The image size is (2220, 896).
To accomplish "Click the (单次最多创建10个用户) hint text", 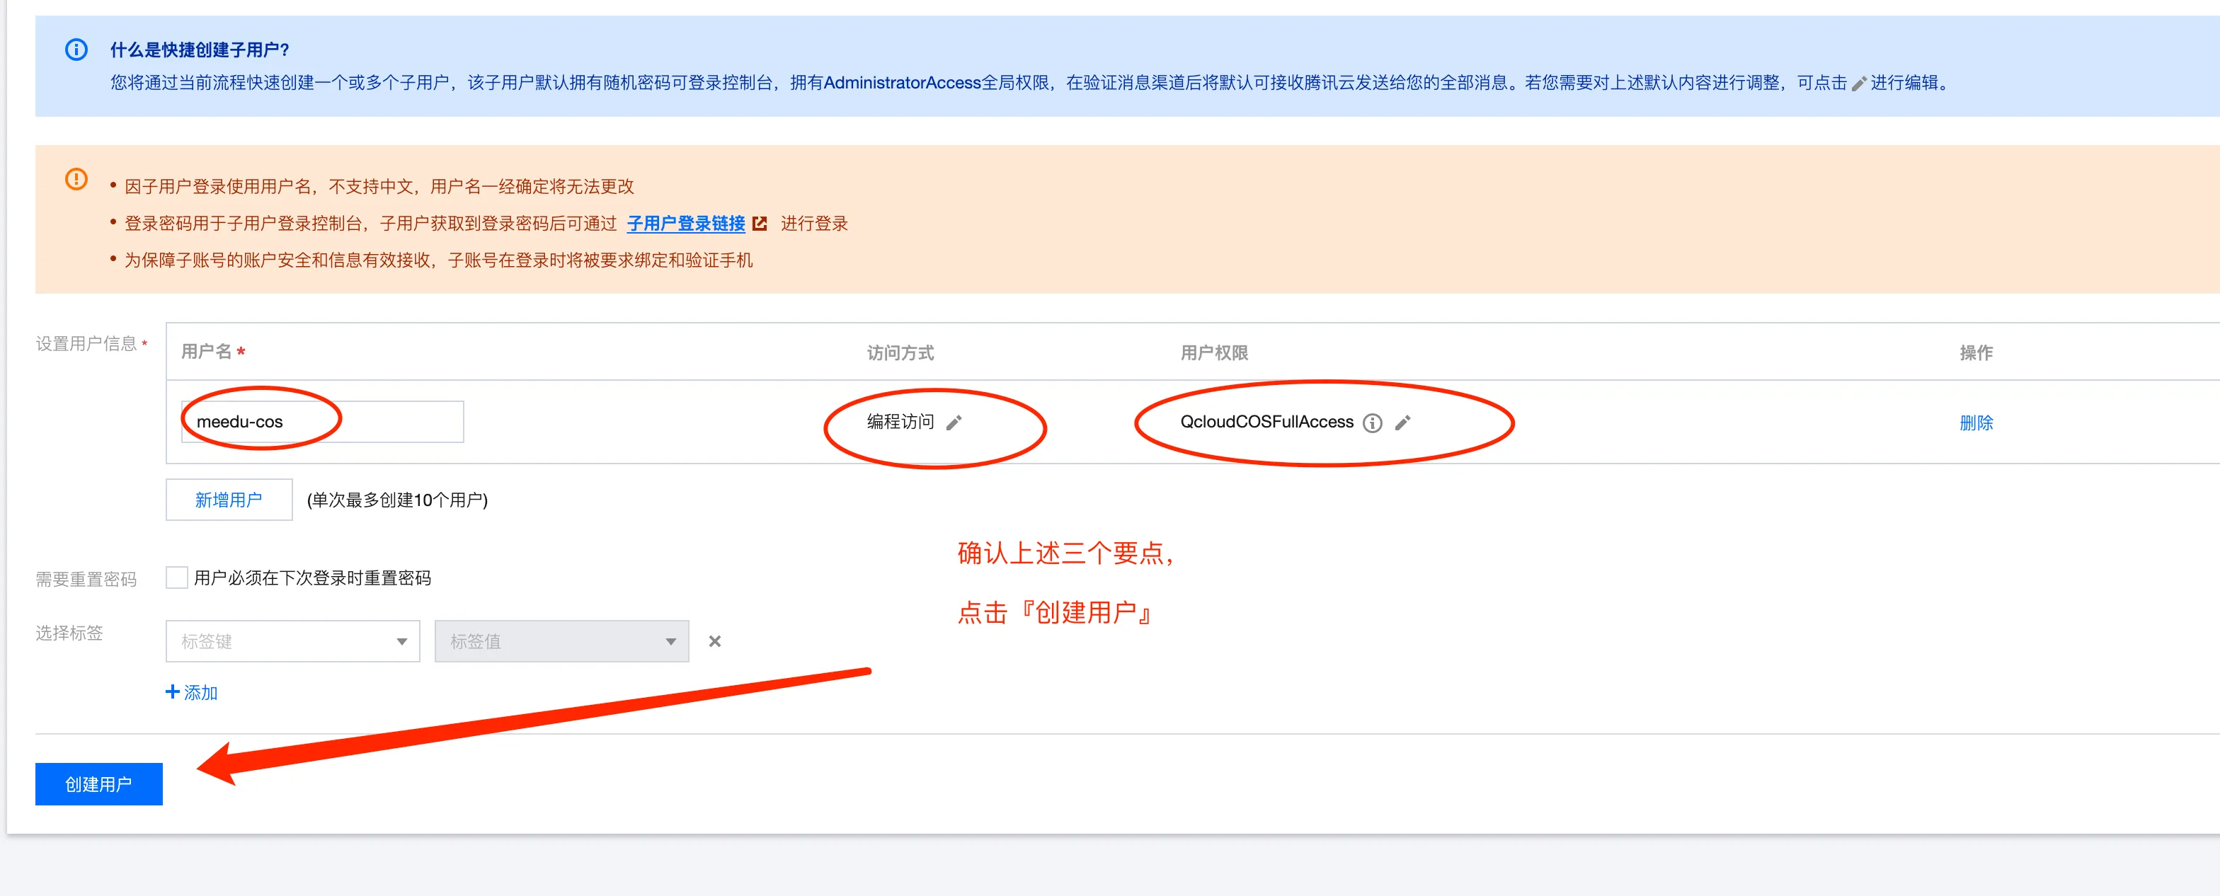I will [x=397, y=500].
